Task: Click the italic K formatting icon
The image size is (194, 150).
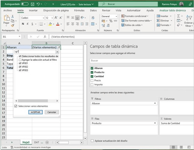Action: point(28,24)
